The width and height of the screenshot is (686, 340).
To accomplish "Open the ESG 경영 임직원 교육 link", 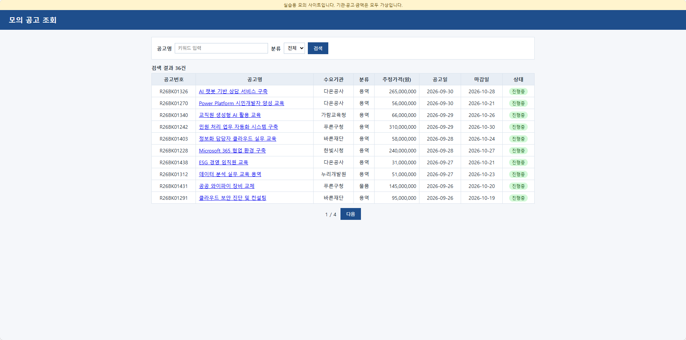I will coord(224,162).
